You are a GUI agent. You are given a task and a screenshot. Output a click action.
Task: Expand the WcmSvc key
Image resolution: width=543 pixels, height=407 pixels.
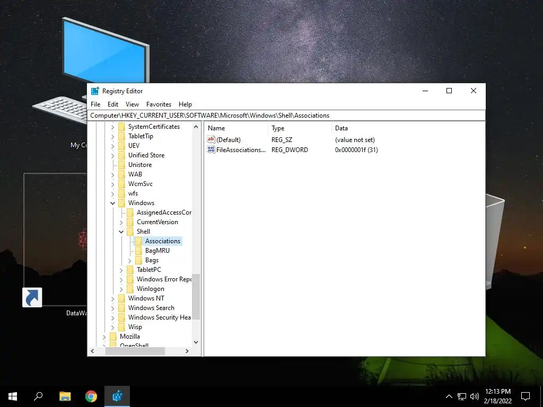coord(112,184)
